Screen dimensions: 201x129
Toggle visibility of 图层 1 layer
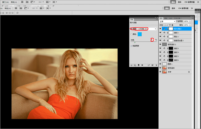click(160, 64)
